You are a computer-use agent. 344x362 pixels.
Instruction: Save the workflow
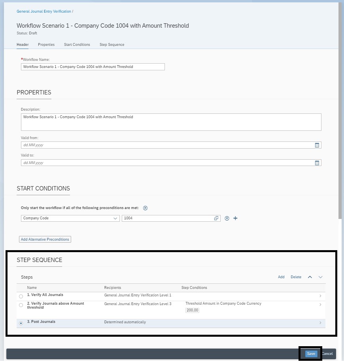311,354
